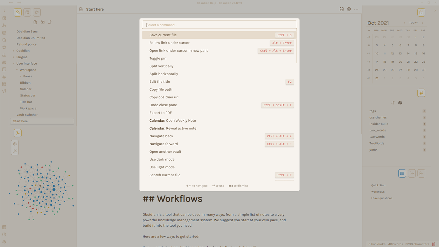
Task: Change tag sort order icon
Action: coord(393,103)
